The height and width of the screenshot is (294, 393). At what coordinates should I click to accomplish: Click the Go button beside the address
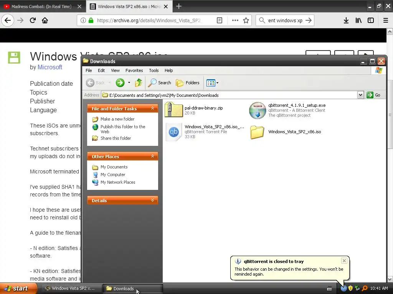pos(373,95)
